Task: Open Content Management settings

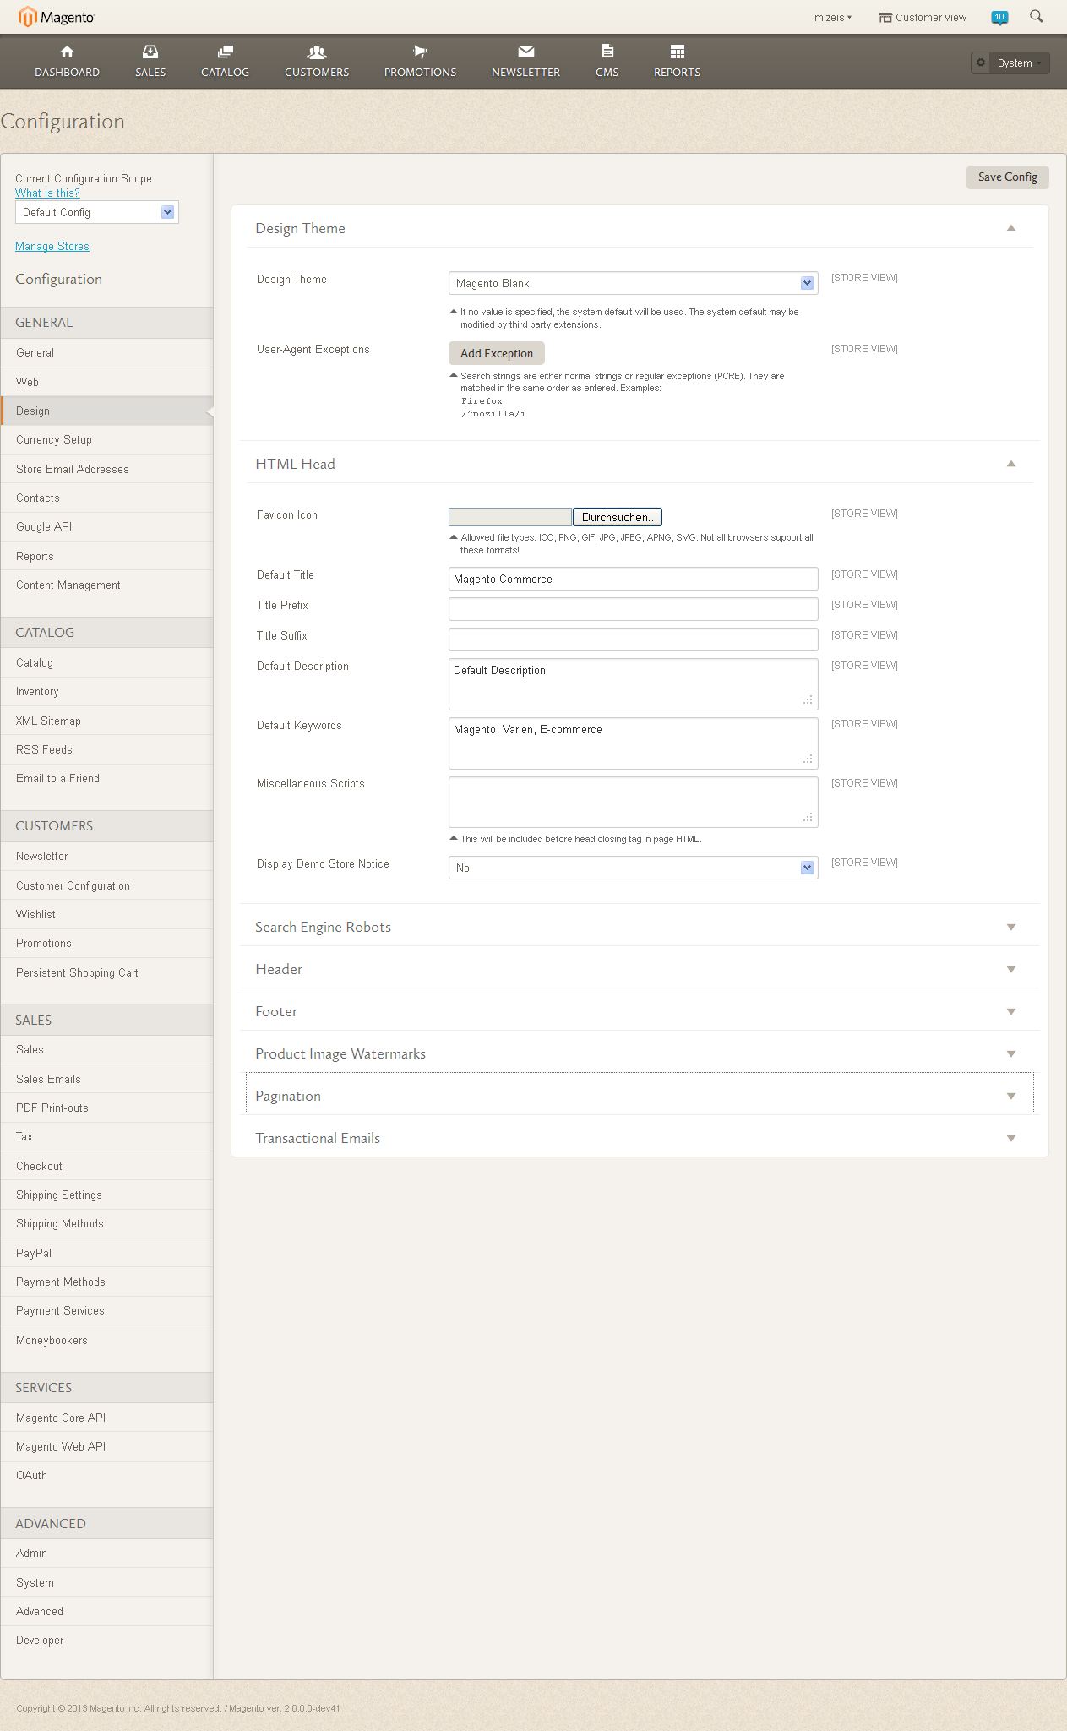Action: [106, 585]
